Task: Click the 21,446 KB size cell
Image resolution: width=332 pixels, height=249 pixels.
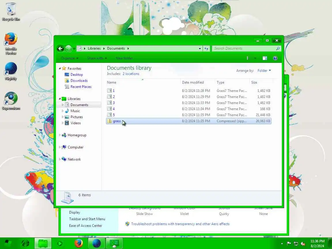Action: coord(263,115)
